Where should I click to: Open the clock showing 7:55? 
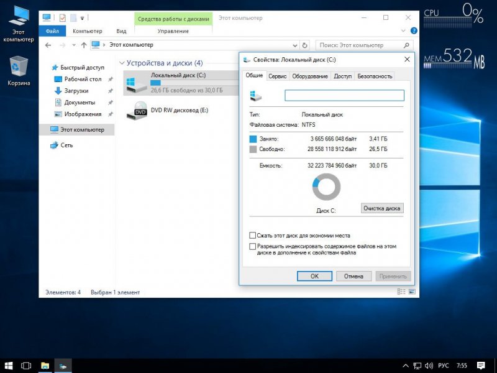tap(462, 366)
